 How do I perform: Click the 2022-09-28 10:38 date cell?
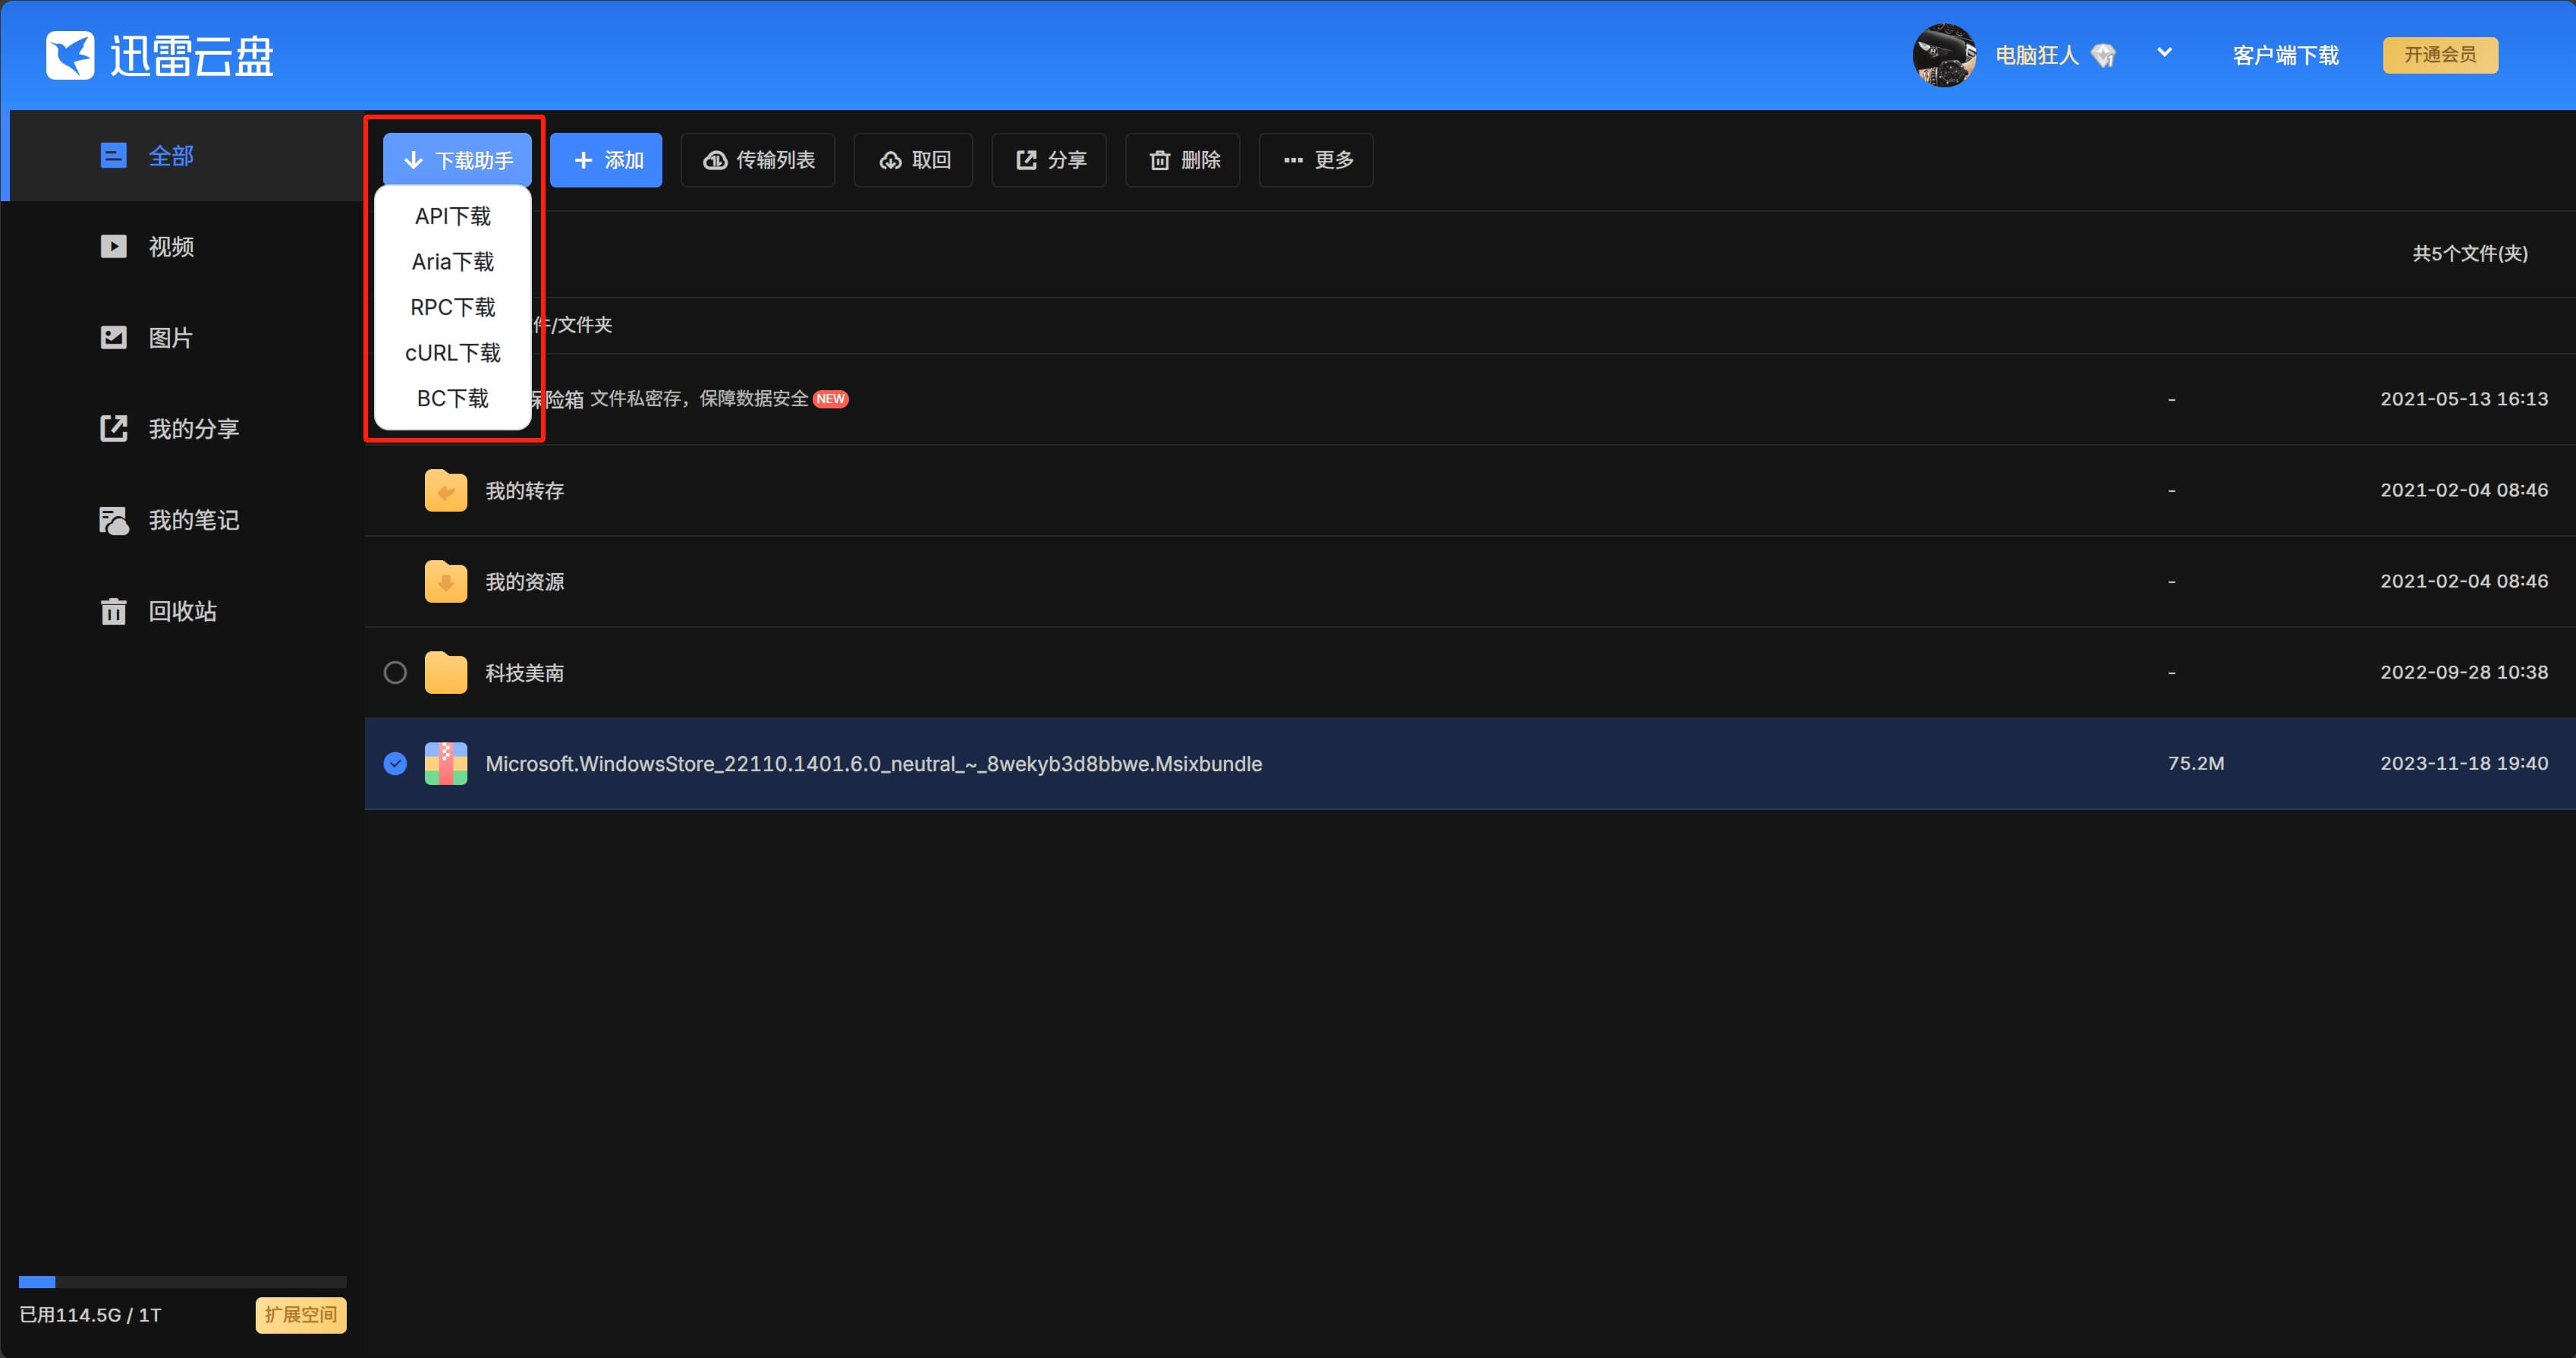point(2464,673)
